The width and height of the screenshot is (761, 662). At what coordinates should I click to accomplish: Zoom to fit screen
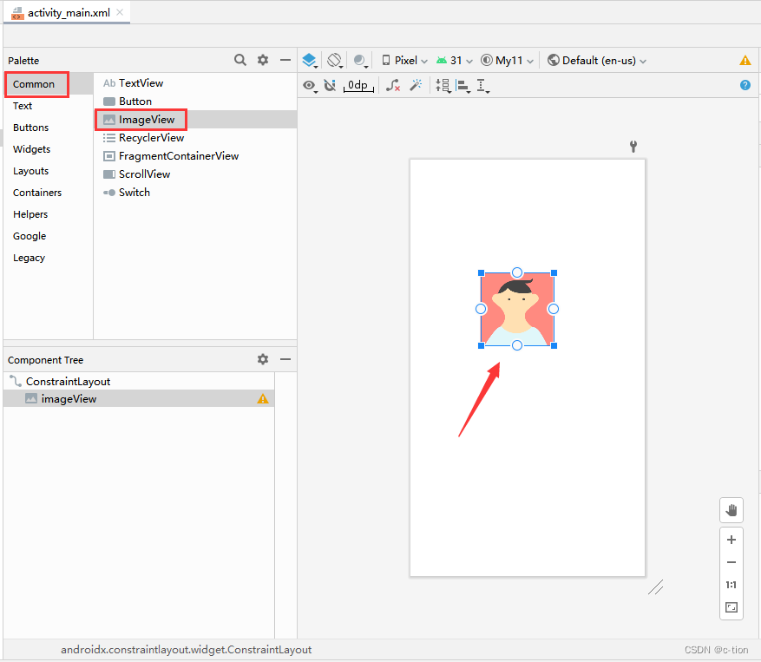point(731,607)
